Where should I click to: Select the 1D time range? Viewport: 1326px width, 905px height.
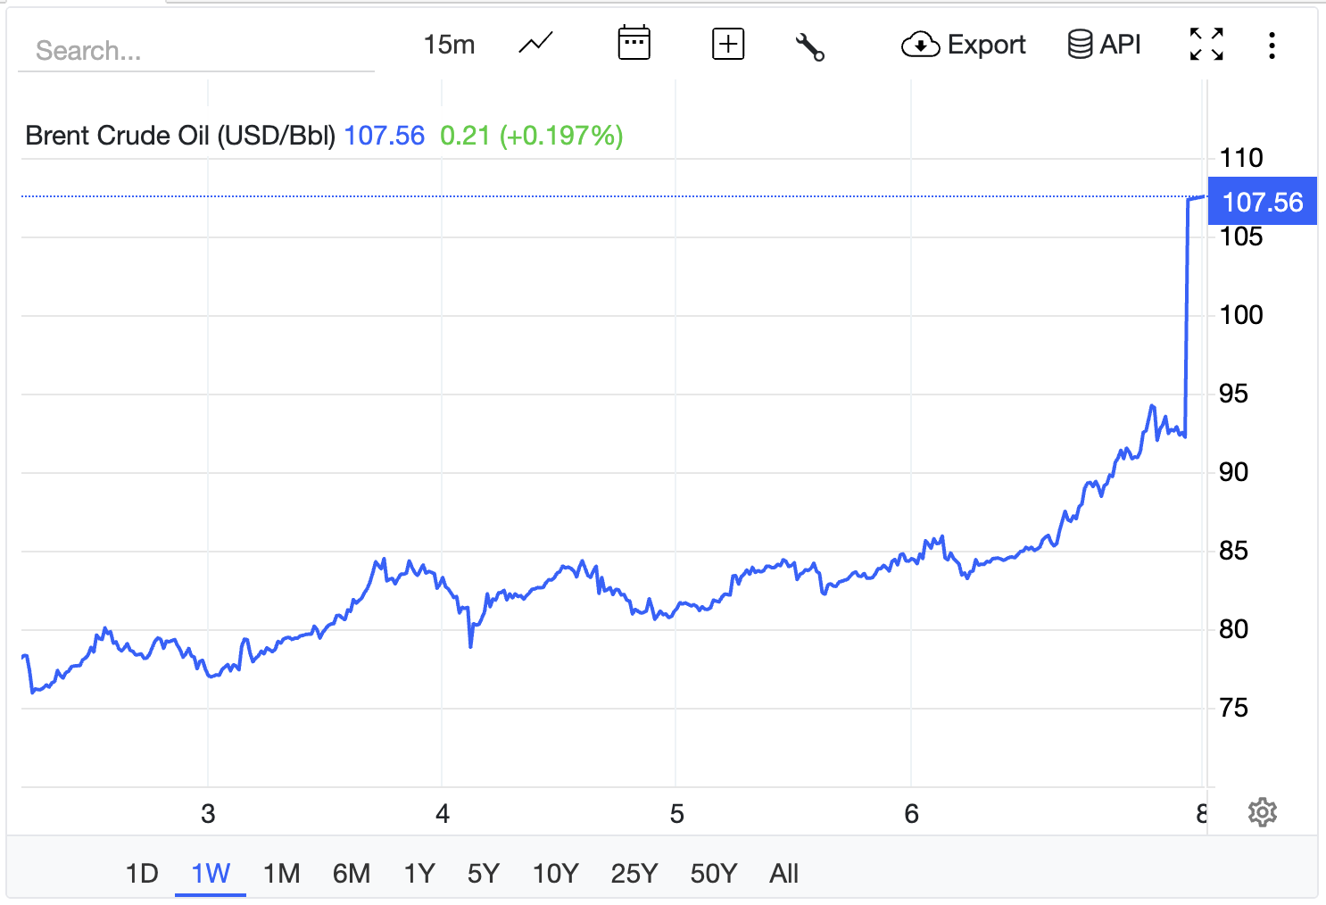142,873
